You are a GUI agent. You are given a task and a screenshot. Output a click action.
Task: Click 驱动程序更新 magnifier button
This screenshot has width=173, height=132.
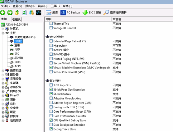115,13
